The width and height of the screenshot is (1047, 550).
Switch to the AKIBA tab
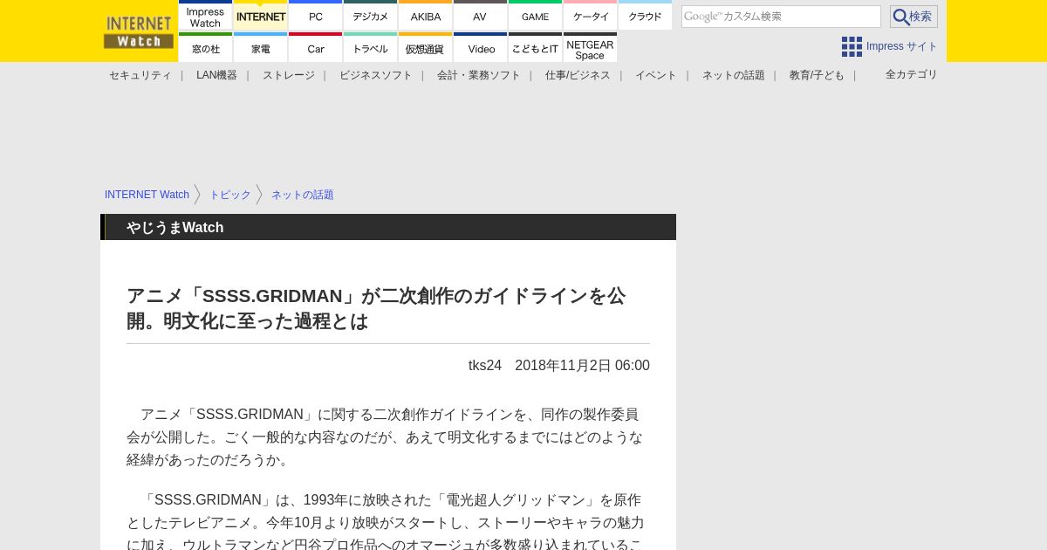coord(426,16)
